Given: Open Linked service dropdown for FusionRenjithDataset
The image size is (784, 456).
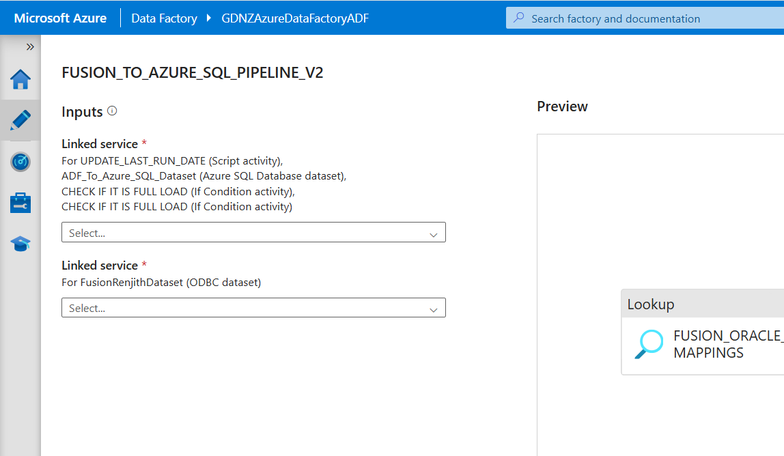Looking at the screenshot, I should click(253, 307).
